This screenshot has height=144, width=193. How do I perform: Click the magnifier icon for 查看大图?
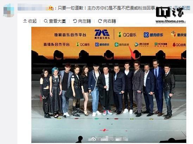pyautogui.click(x=46, y=21)
